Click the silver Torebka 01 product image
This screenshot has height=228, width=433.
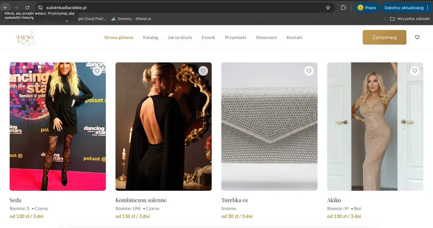pyautogui.click(x=269, y=127)
